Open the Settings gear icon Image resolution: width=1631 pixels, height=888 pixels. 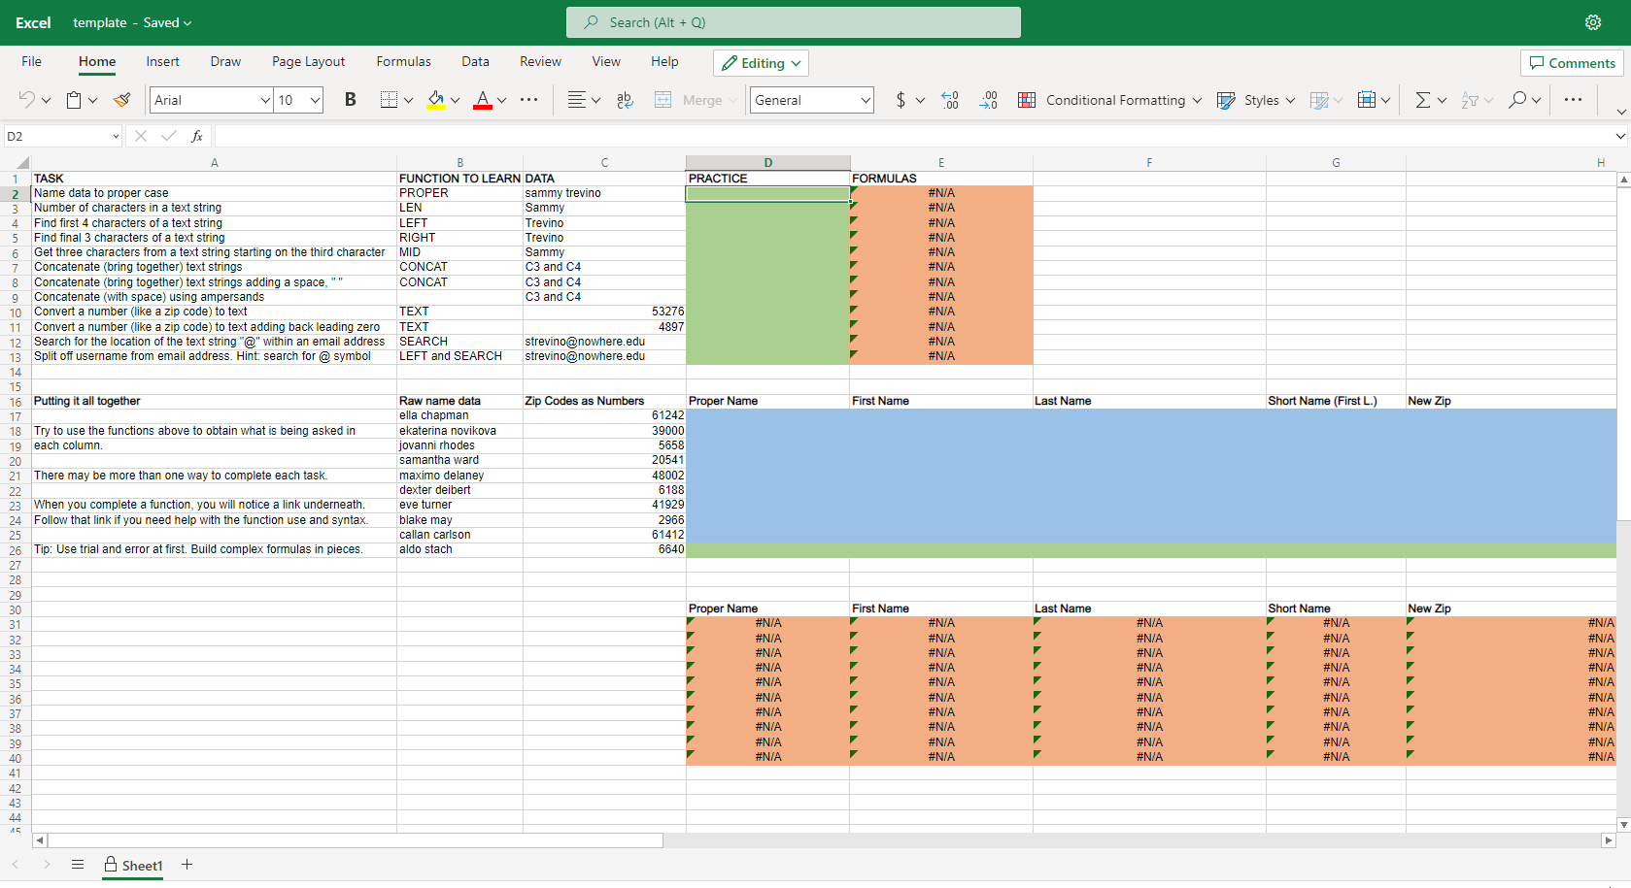pyautogui.click(x=1593, y=22)
